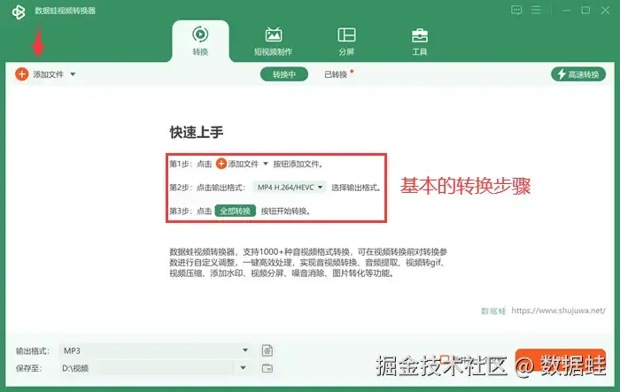The image size is (620, 392).
Task: Open the 短视频制作 tab
Action: tap(273, 41)
